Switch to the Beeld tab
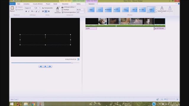The image size is (189, 106). [55, 4]
